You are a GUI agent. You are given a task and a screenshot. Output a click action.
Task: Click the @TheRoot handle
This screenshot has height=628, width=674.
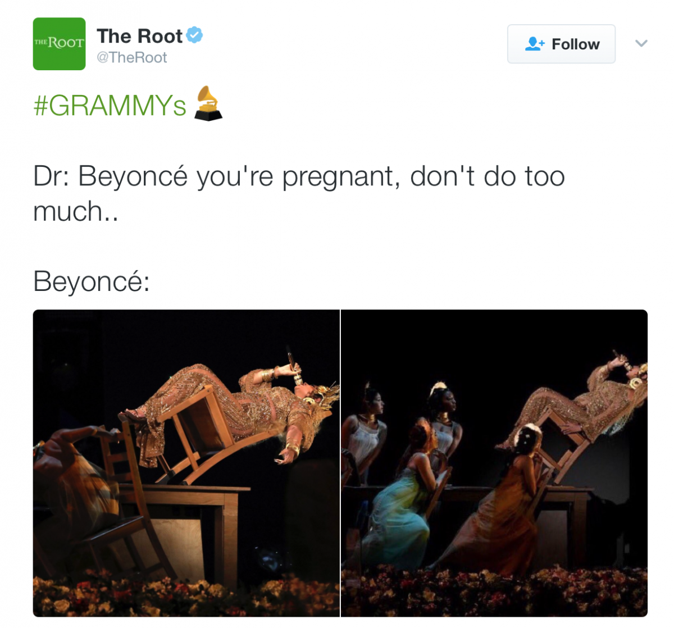pyautogui.click(x=132, y=58)
